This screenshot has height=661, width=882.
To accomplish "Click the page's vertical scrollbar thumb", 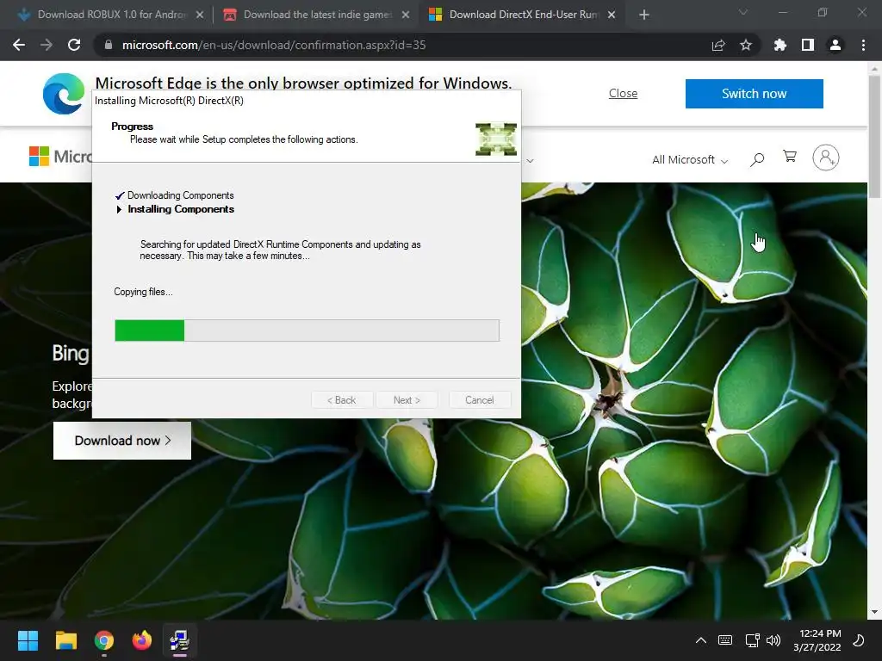I will [x=874, y=137].
